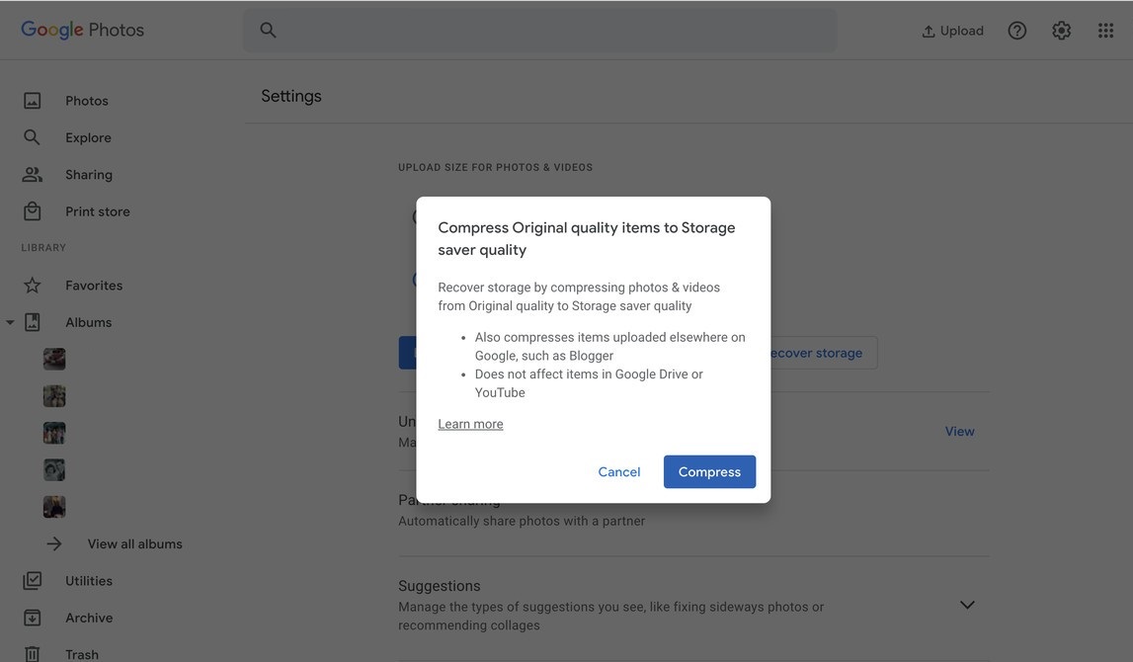
Task: Open the Archive section
Action: (x=89, y=618)
